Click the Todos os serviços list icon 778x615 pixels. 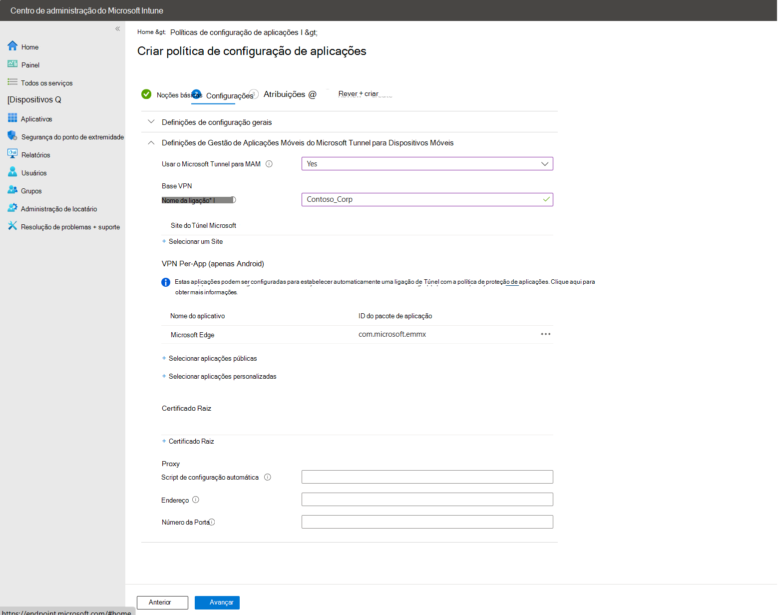pos(12,82)
